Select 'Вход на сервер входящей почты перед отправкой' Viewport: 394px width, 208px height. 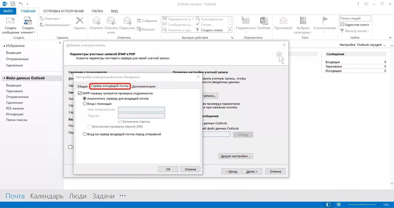(85, 134)
